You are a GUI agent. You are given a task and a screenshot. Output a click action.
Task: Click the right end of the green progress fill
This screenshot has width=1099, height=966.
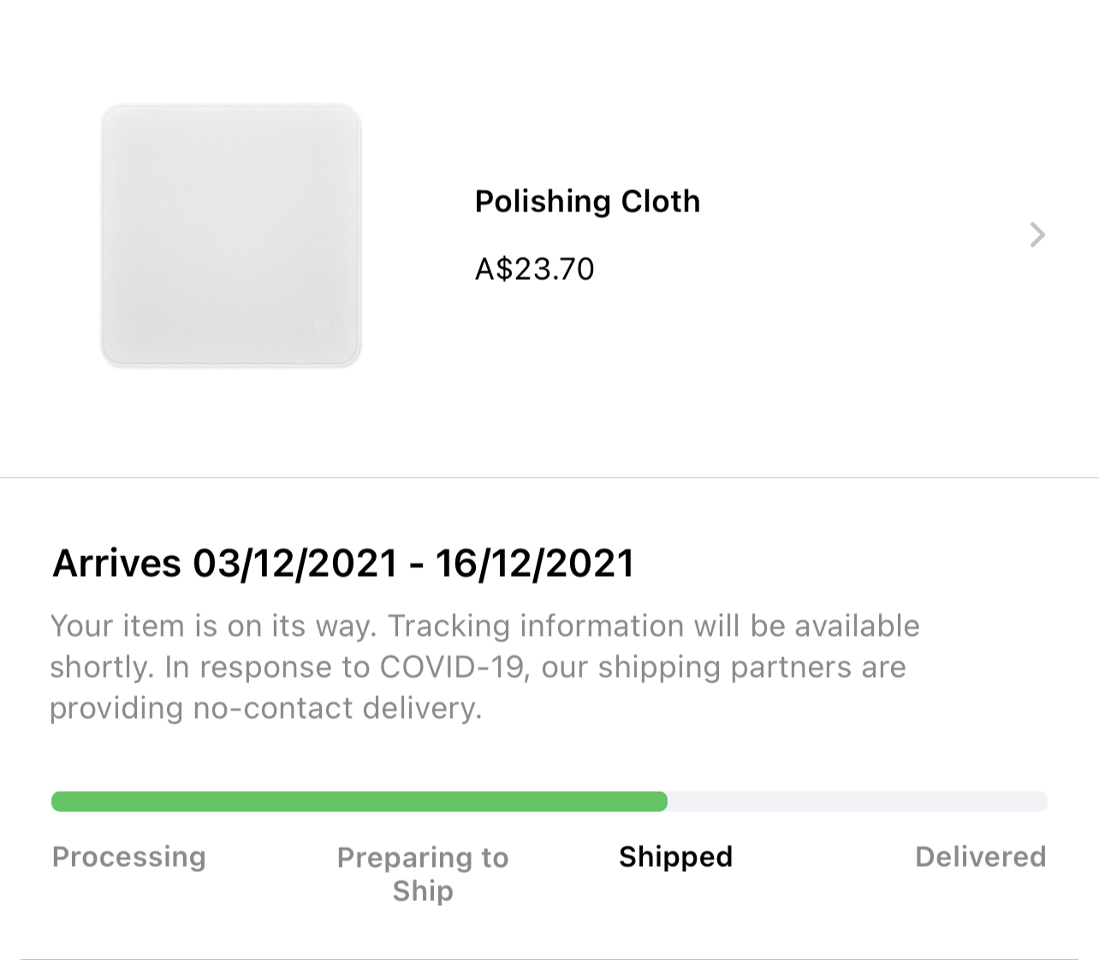point(659,802)
